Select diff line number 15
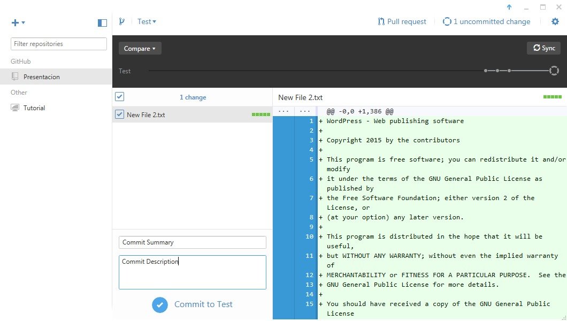Viewport: 567px width, 321px height. [x=309, y=304]
